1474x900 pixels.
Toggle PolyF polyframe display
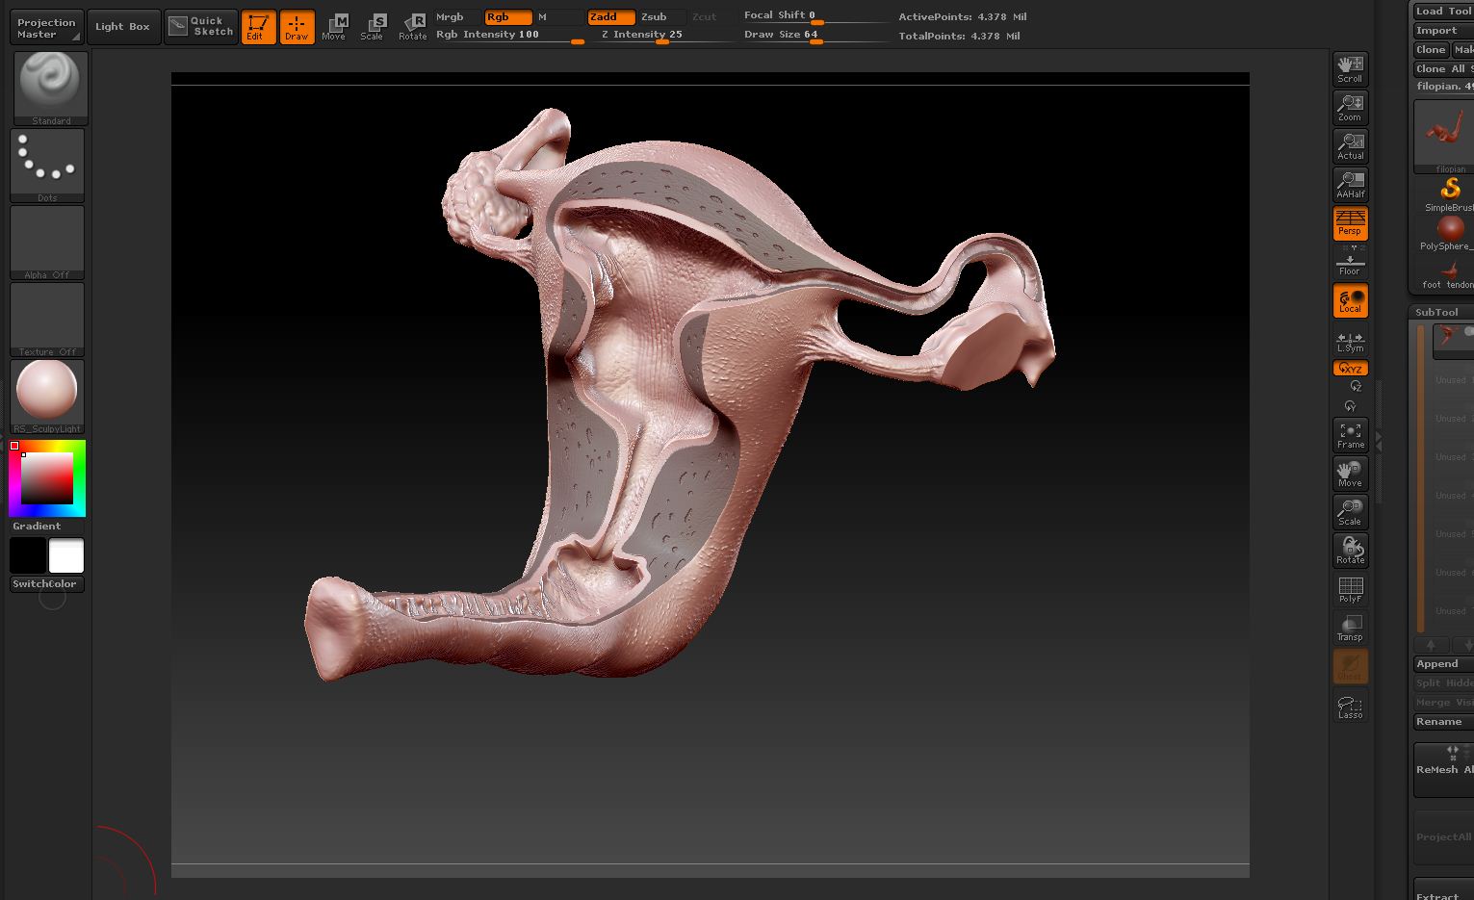coord(1350,589)
